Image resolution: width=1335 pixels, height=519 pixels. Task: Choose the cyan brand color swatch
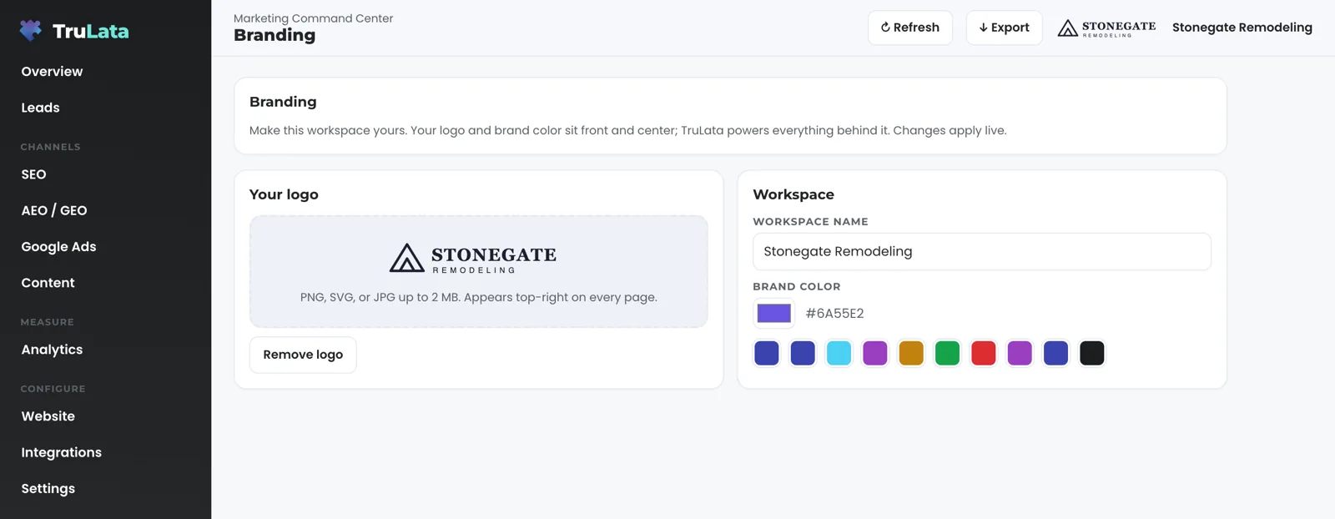[839, 353]
